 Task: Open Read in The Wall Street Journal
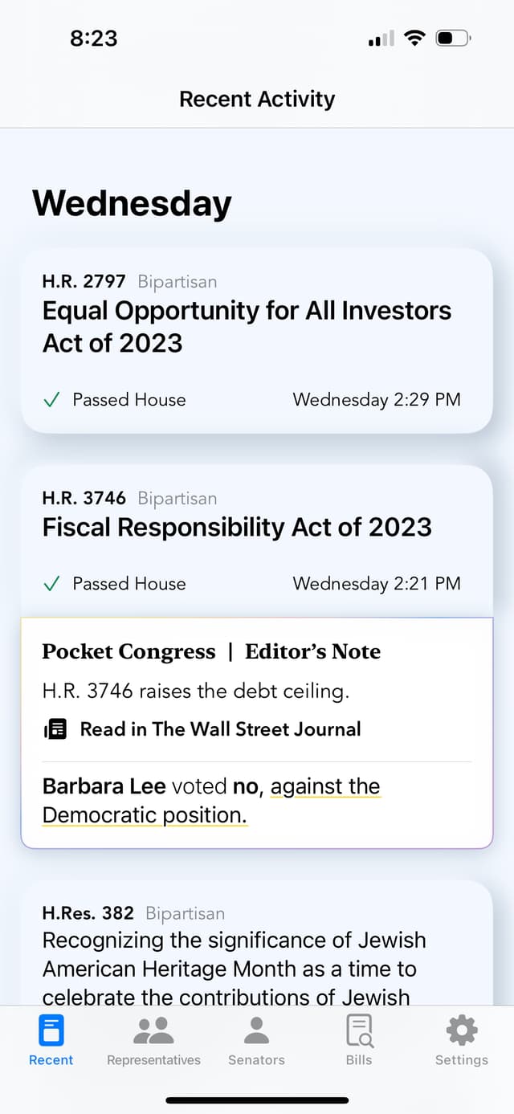pyautogui.click(x=218, y=729)
